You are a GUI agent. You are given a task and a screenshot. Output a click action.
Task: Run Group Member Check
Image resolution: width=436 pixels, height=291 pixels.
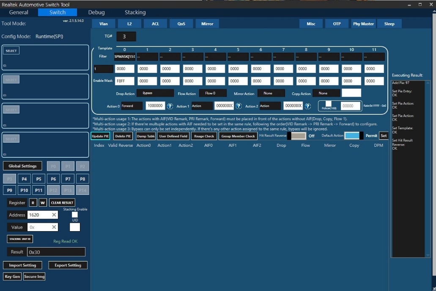click(238, 136)
